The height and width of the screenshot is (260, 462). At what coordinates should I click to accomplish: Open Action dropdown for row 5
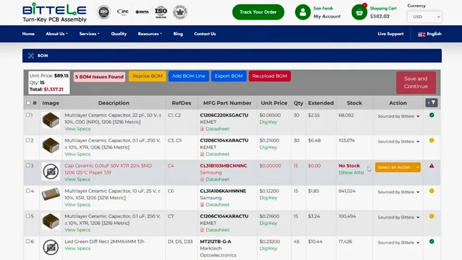pyautogui.click(x=398, y=217)
